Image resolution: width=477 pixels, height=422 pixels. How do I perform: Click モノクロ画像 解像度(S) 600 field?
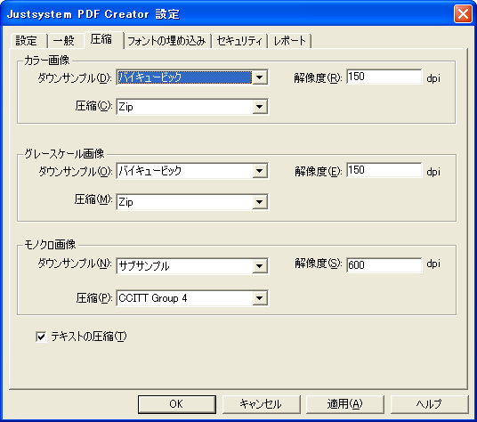click(x=384, y=265)
